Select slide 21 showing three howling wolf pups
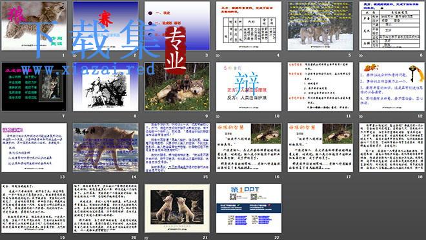 pyautogui.click(x=177, y=208)
